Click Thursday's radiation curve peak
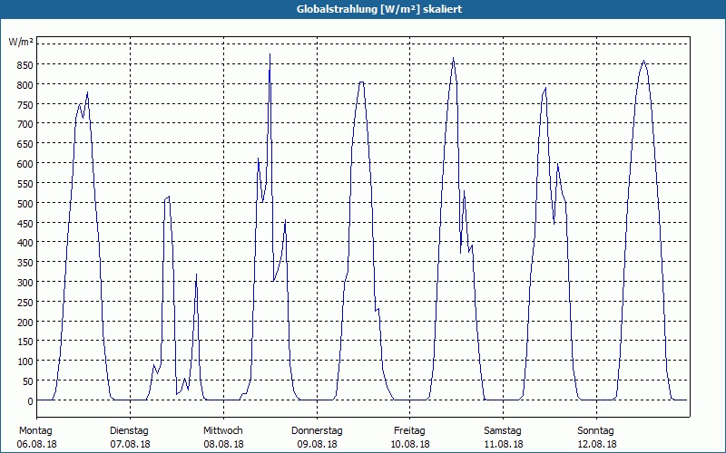The image size is (726, 453). [361, 82]
